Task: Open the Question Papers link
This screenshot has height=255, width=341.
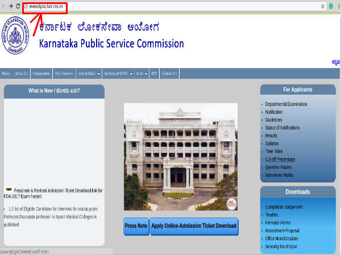Action: tap(278, 167)
